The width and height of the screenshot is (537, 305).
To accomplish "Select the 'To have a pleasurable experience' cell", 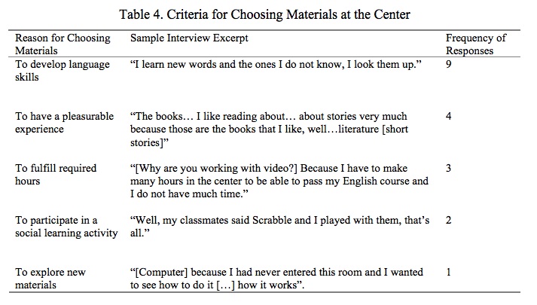I will tap(65, 123).
